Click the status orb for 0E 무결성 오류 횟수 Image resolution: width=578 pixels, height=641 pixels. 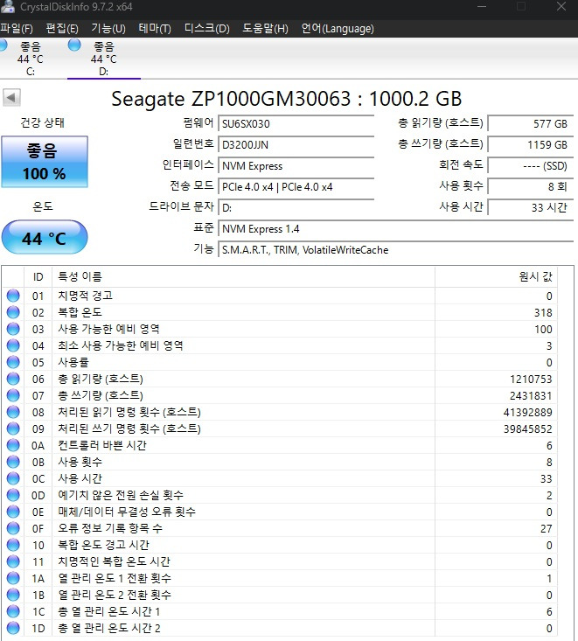(x=13, y=512)
